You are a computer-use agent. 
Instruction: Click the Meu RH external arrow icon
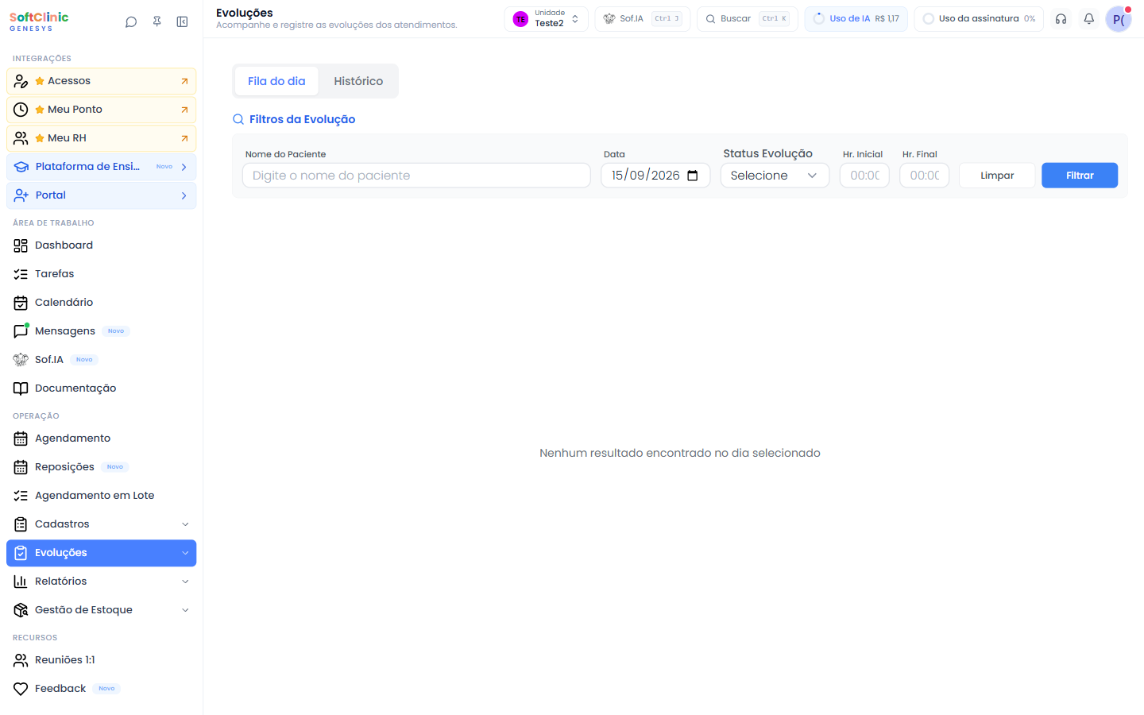click(184, 138)
